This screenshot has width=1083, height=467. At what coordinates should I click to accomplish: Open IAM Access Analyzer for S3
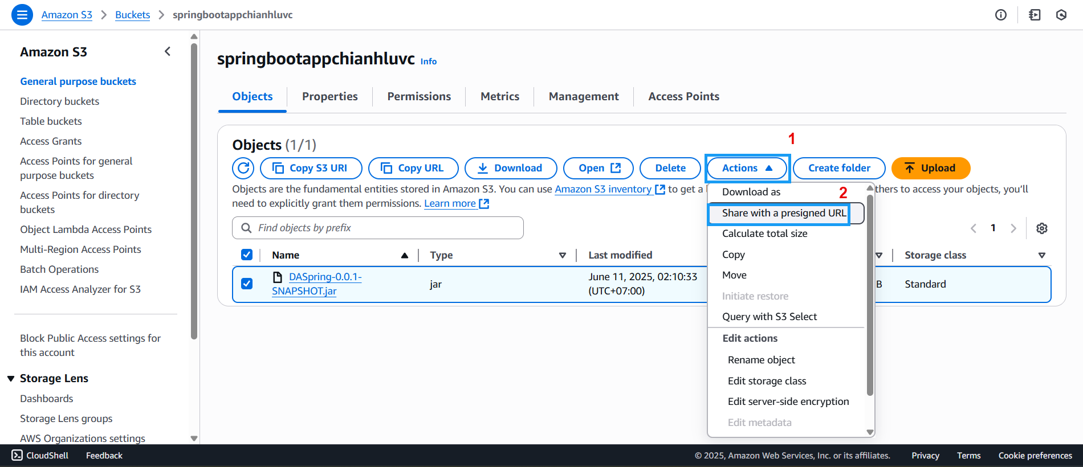pyautogui.click(x=80, y=289)
